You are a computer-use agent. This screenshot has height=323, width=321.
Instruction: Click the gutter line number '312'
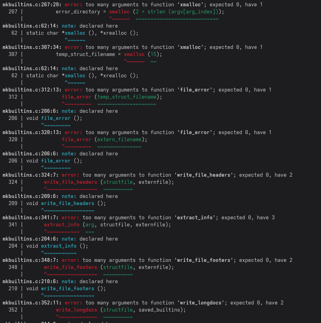click(13, 97)
